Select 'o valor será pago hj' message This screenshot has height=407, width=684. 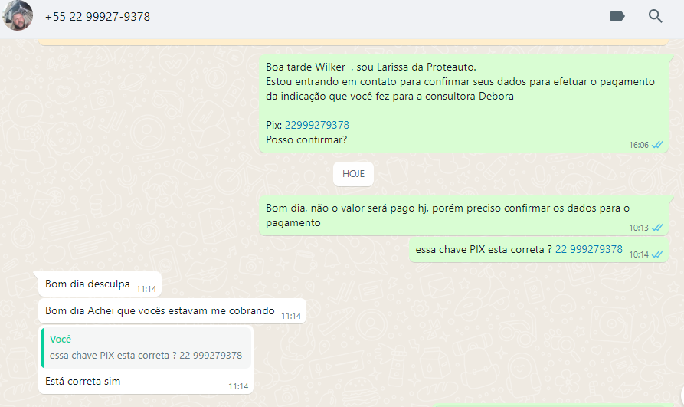click(463, 215)
